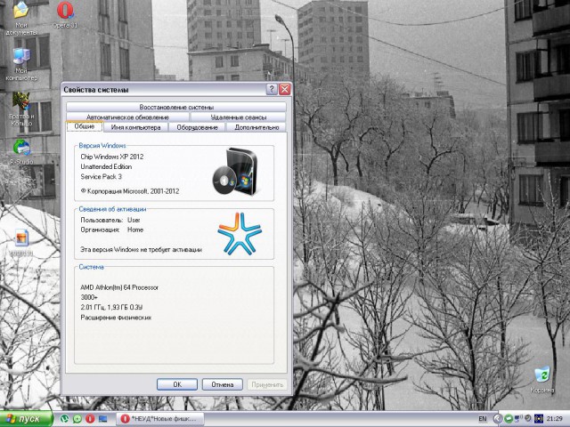Select the R-Studio desktop icon
Screen dimensions: 570x427
21,152
